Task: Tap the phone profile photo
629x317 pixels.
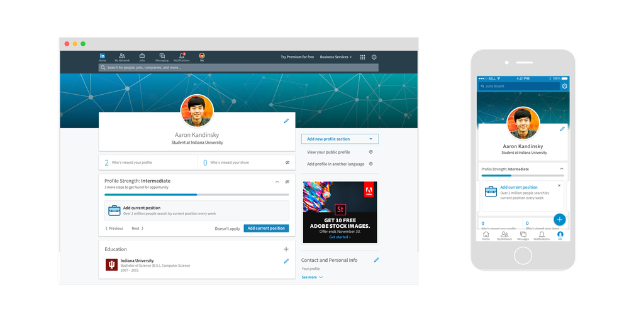Action: coord(523,123)
